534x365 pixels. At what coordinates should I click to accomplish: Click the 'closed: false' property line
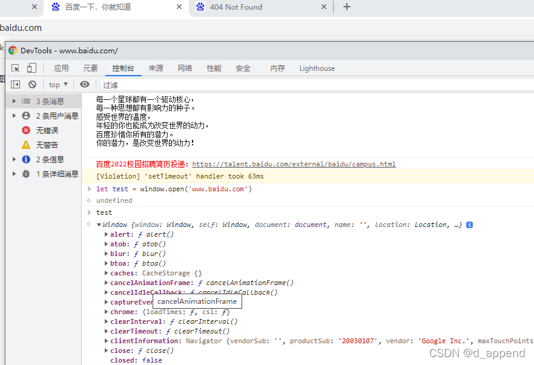click(x=136, y=360)
